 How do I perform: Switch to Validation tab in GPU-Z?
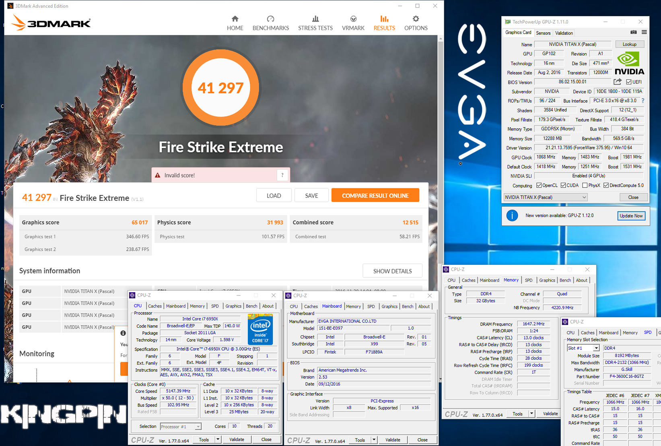point(564,33)
